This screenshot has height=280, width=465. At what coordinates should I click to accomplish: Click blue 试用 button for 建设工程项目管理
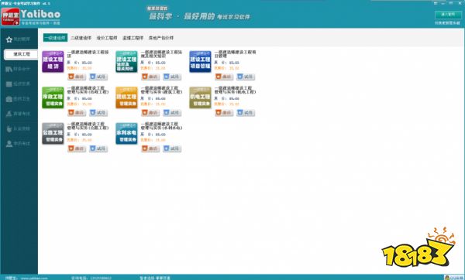pyautogui.click(x=246, y=77)
